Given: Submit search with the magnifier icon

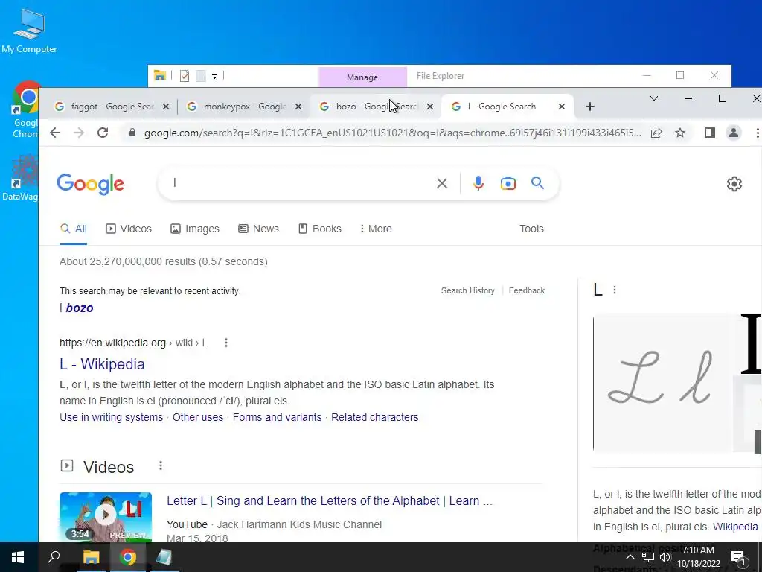Looking at the screenshot, I should pos(537,183).
